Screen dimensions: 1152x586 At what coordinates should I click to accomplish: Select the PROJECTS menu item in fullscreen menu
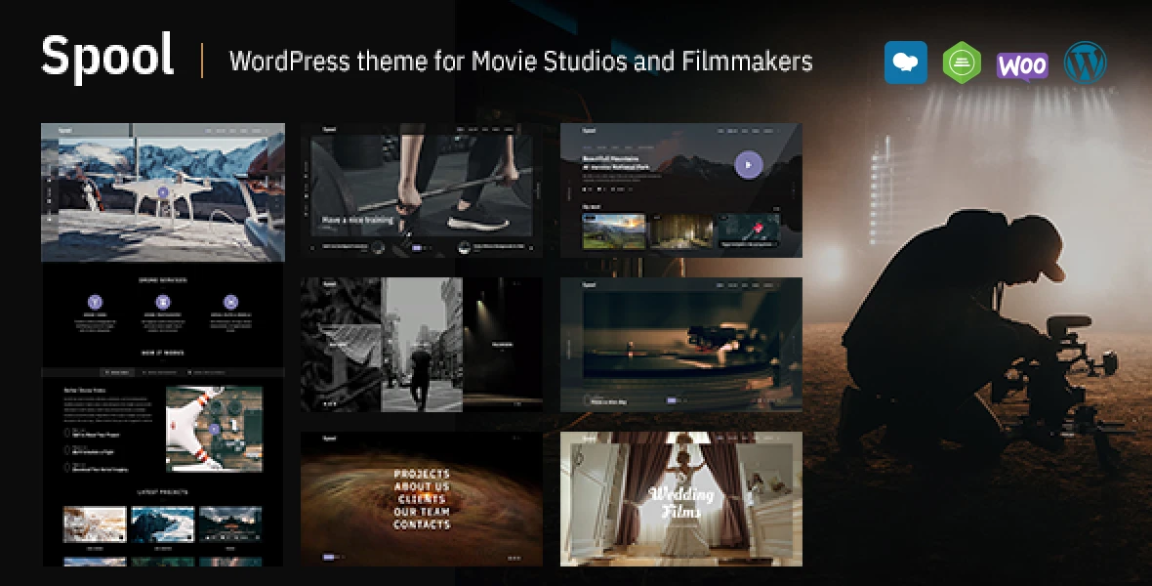(422, 474)
